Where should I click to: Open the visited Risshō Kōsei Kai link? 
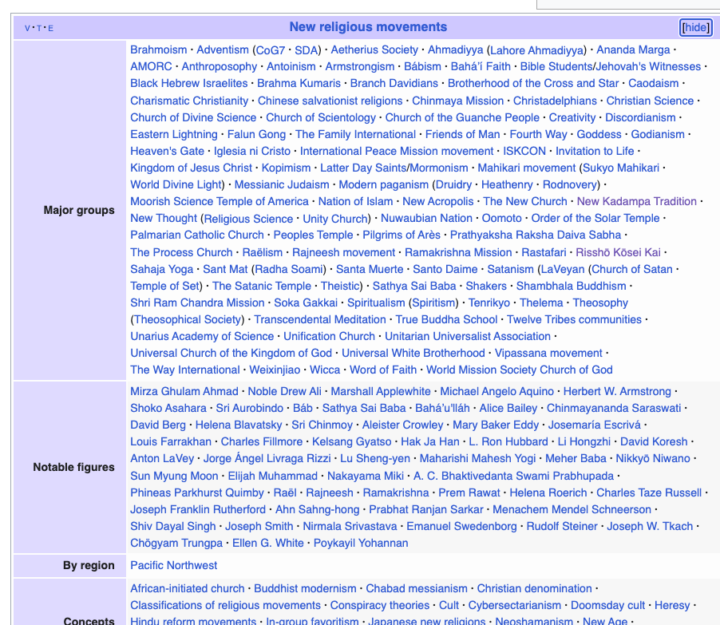[x=618, y=252]
